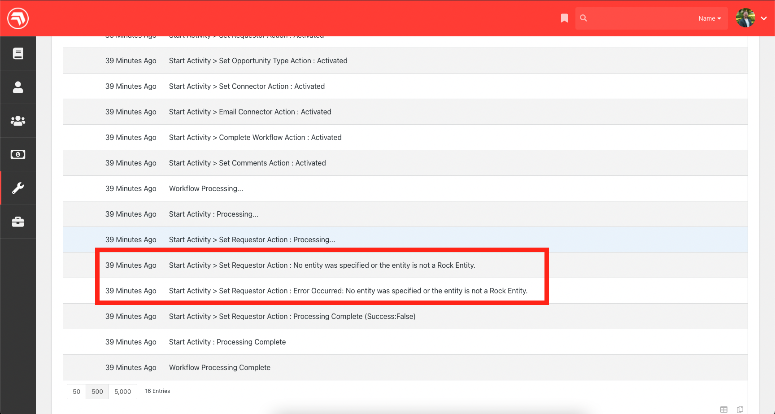
Task: Open the profile avatar dropdown
Action: 745,18
